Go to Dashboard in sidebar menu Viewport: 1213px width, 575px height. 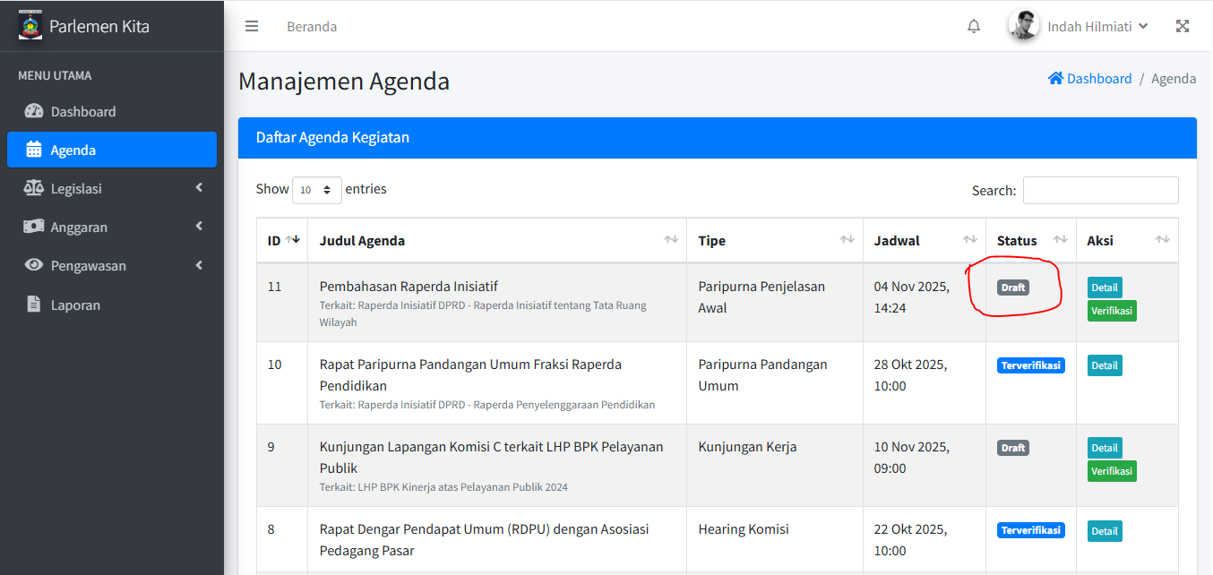tap(82, 111)
